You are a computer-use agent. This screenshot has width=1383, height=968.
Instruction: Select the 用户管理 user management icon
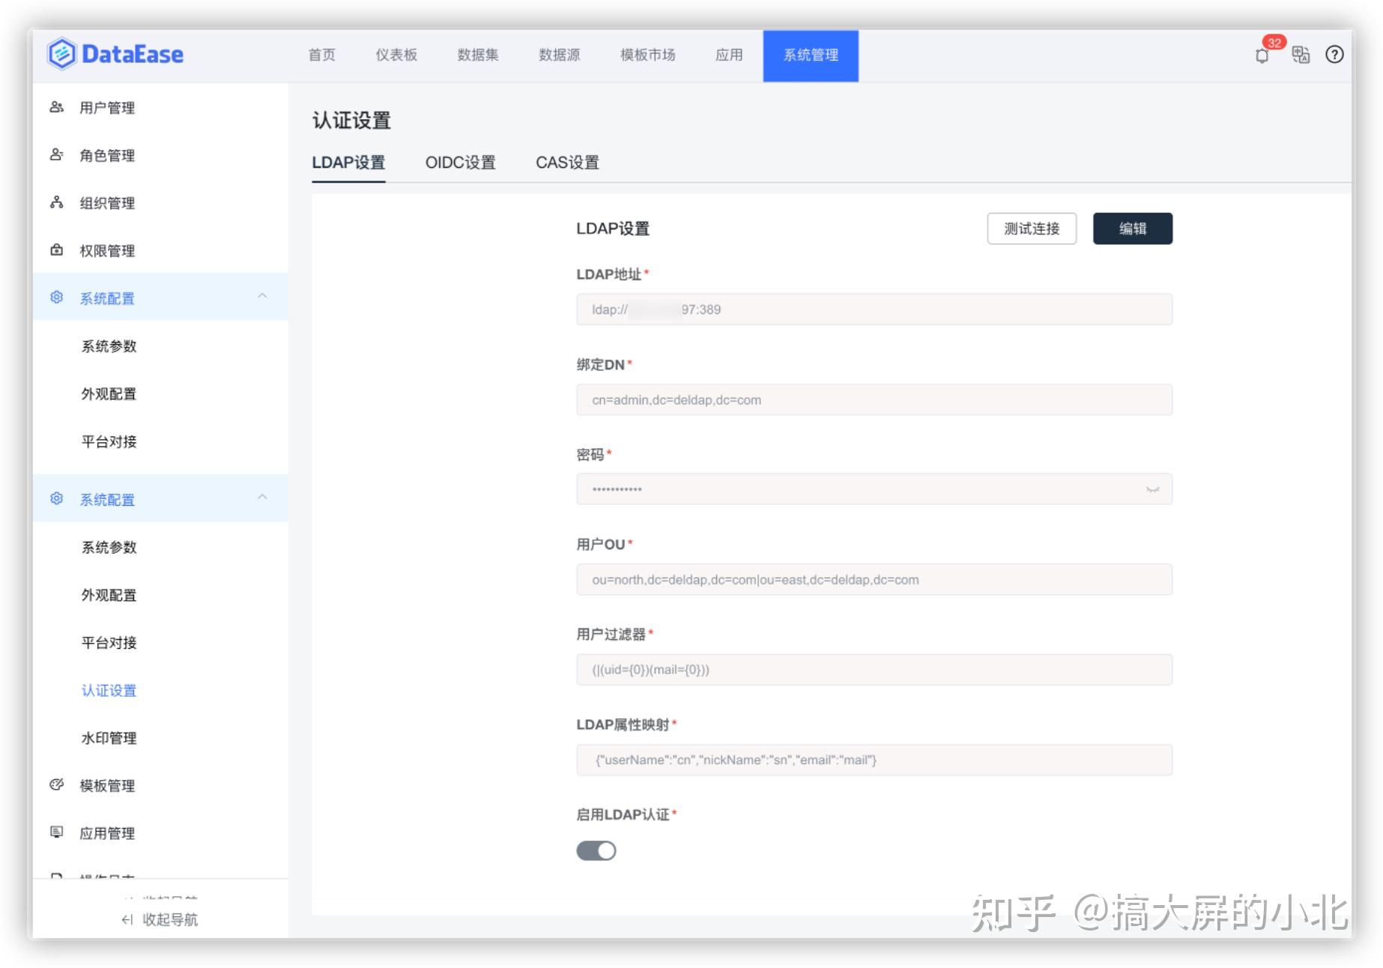55,107
